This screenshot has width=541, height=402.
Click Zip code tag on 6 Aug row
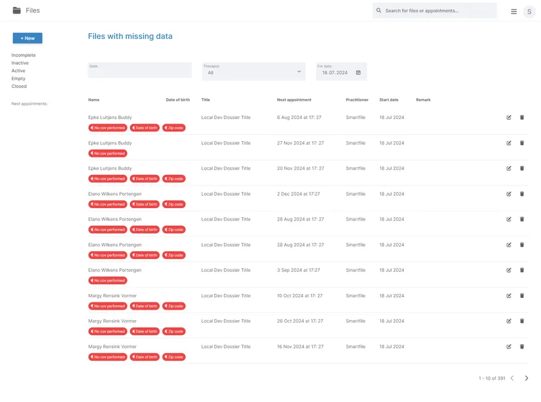(174, 128)
